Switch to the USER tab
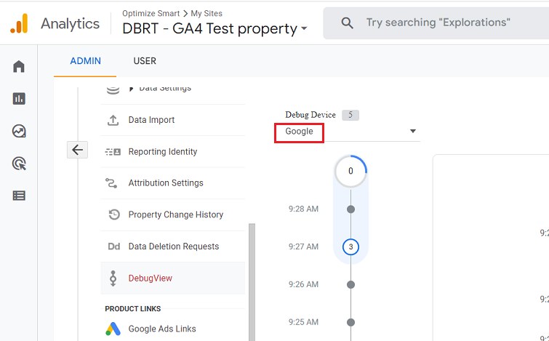 click(145, 61)
